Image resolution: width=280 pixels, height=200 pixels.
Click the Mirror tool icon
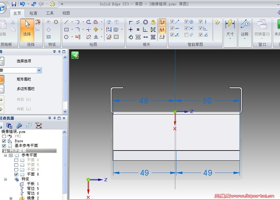click(96, 37)
